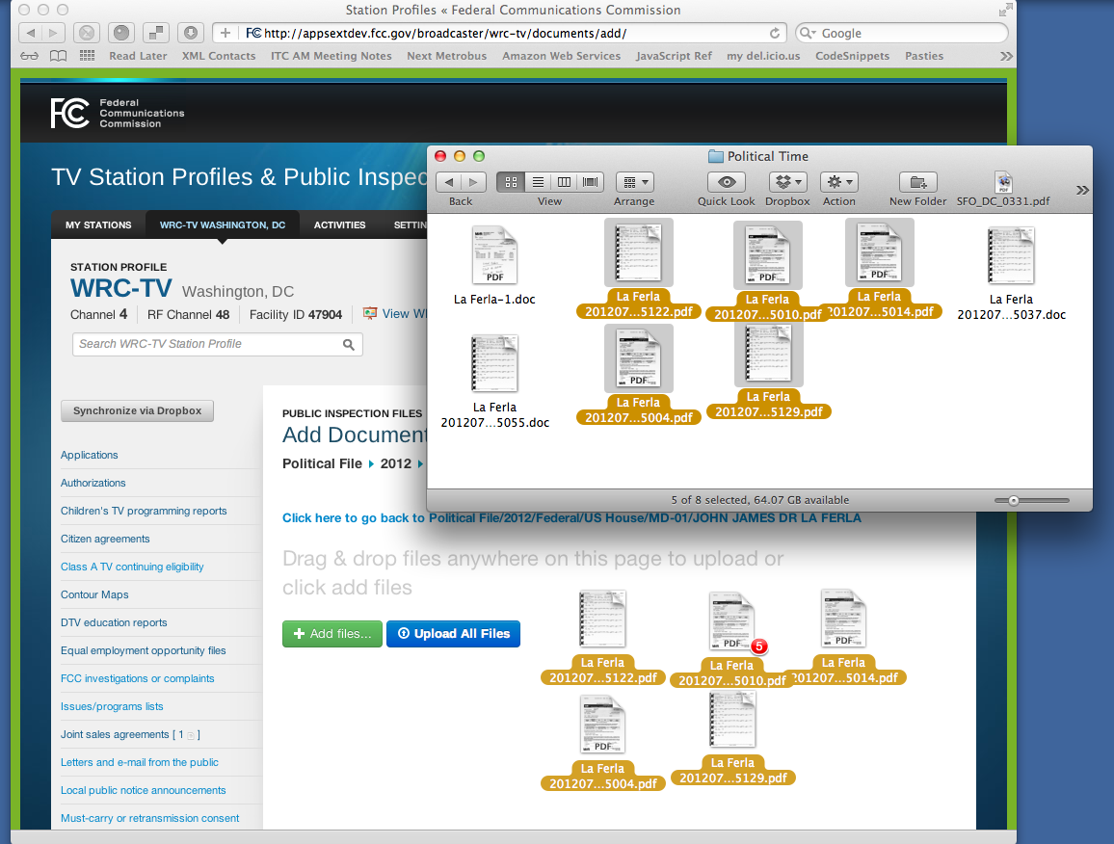Select La Ferla 201207...5010.pdf in Finder

point(768,254)
